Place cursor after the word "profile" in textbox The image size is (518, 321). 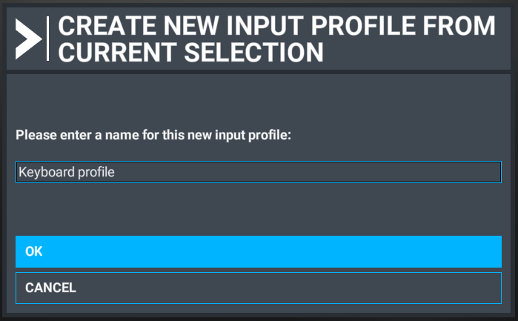[x=115, y=172]
